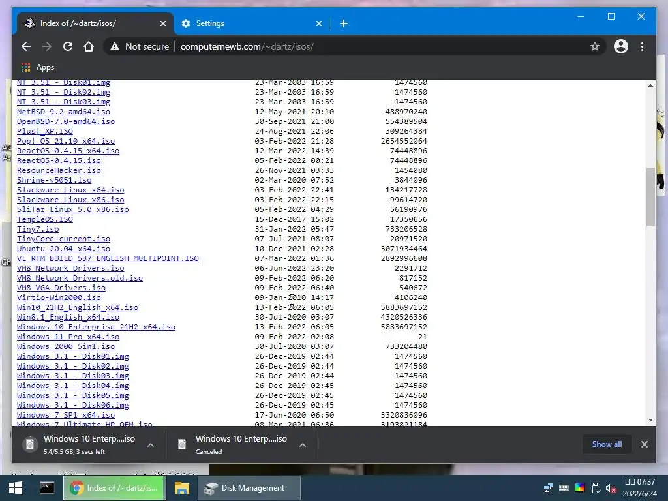Click the Not secure warning icon

point(115,46)
